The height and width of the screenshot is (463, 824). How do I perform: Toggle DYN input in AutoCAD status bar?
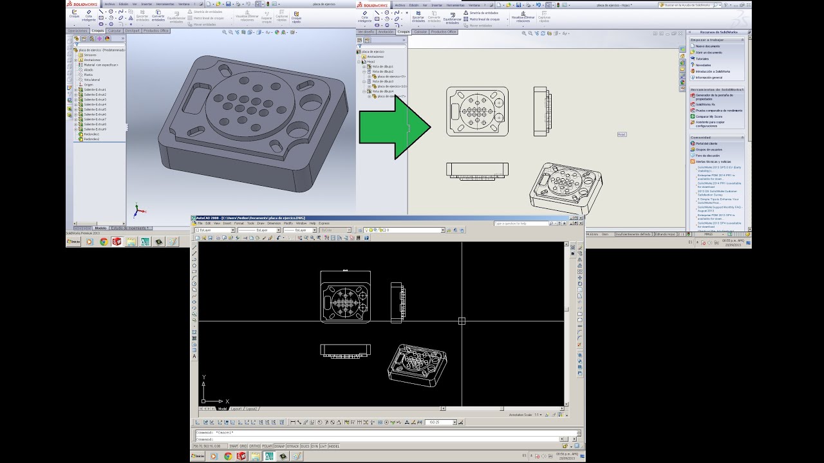315,446
